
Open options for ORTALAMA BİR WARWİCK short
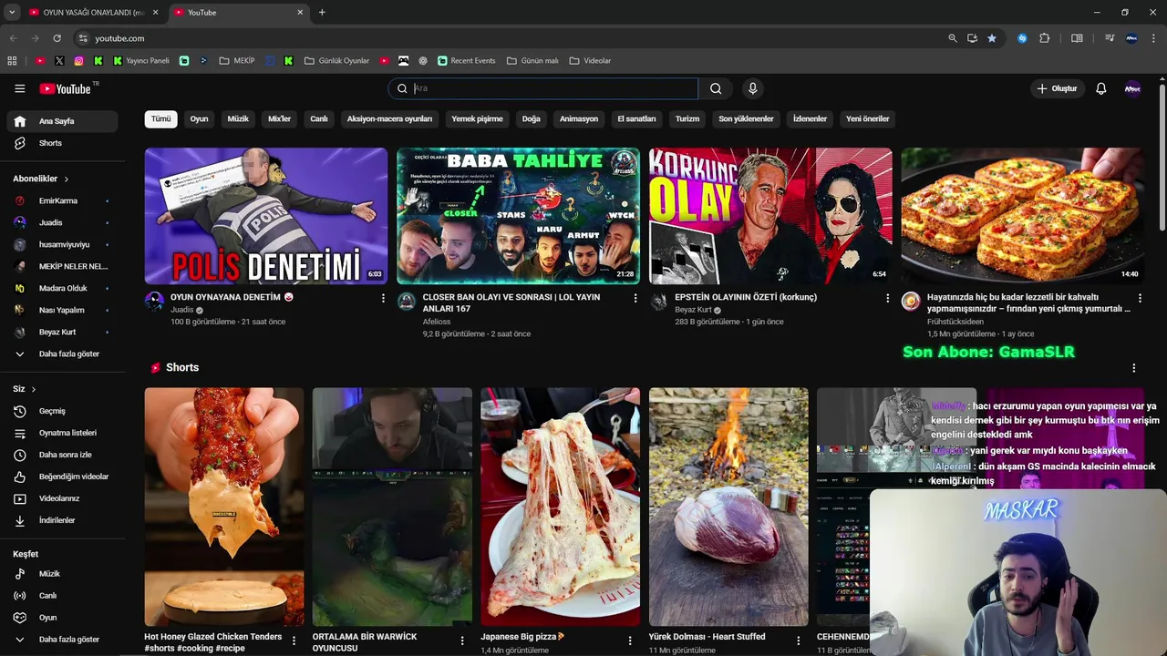click(x=461, y=641)
